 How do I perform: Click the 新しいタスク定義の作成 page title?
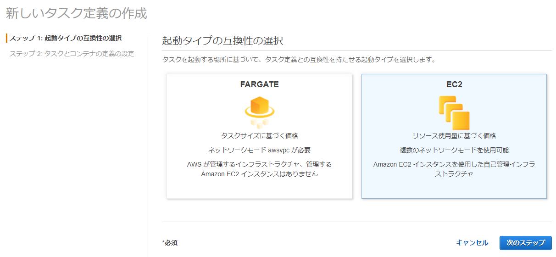pyautogui.click(x=76, y=13)
